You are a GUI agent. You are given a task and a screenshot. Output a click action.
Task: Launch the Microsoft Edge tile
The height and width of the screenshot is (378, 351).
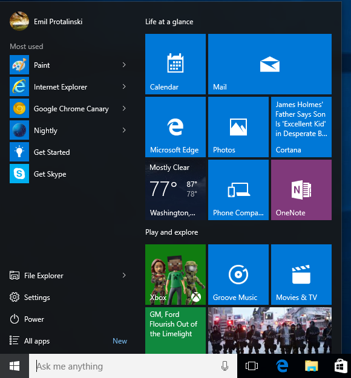coord(175,127)
